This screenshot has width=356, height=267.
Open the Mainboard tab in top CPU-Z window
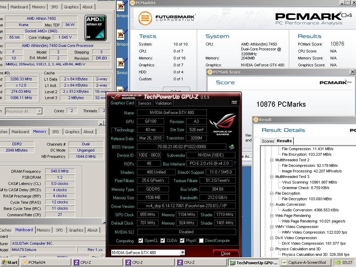pyautogui.click(x=19, y=7)
